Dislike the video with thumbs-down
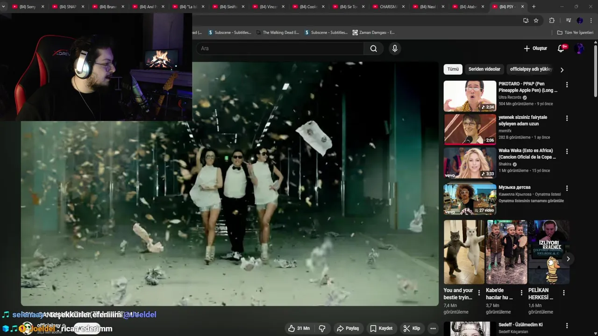 (322, 329)
